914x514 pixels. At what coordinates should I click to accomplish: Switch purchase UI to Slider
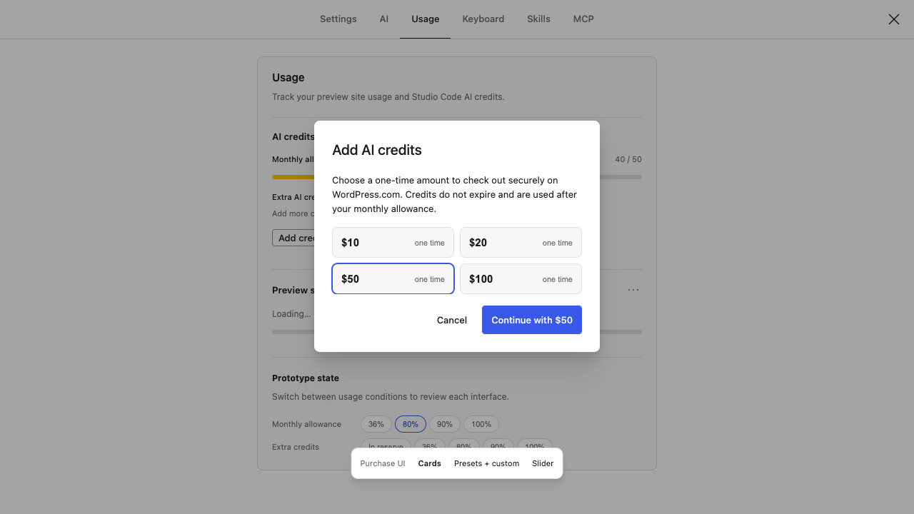coord(543,463)
